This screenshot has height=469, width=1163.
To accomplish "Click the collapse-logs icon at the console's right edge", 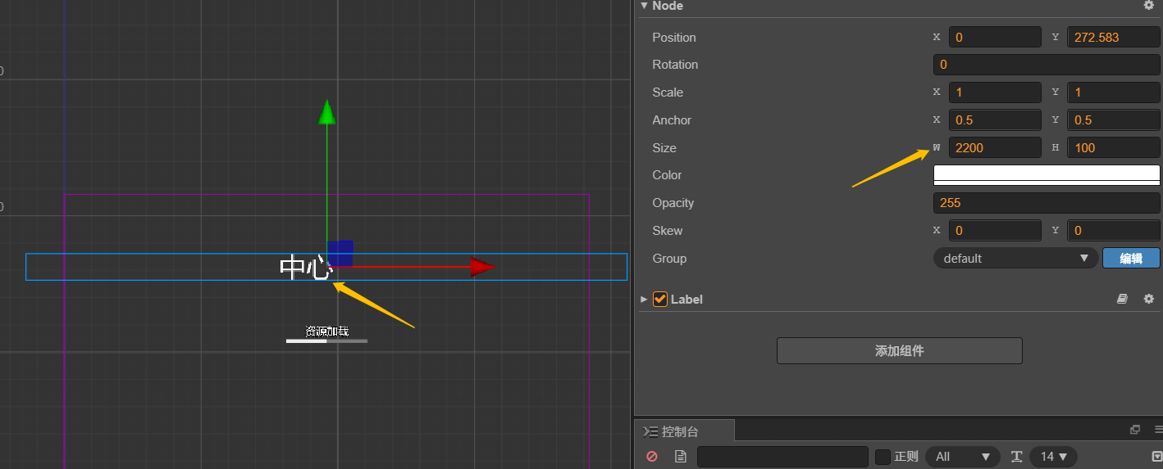I will click(x=1156, y=457).
